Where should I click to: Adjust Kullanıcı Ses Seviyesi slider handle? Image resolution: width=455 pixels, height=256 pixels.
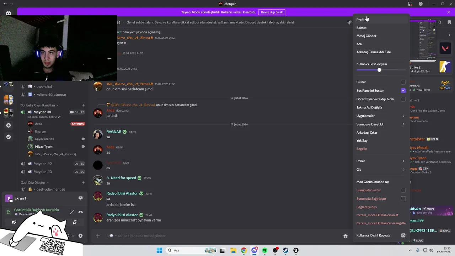379,70
